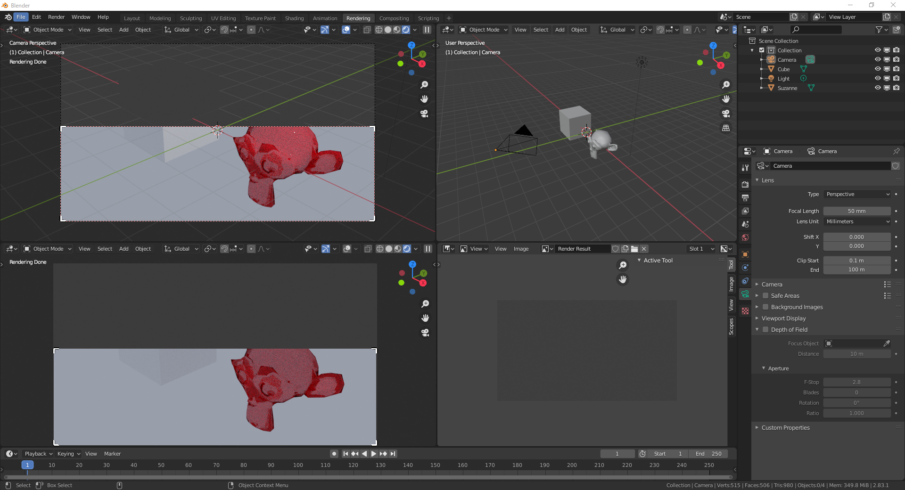
Task: Pin the properties editor context
Action: pyautogui.click(x=896, y=151)
